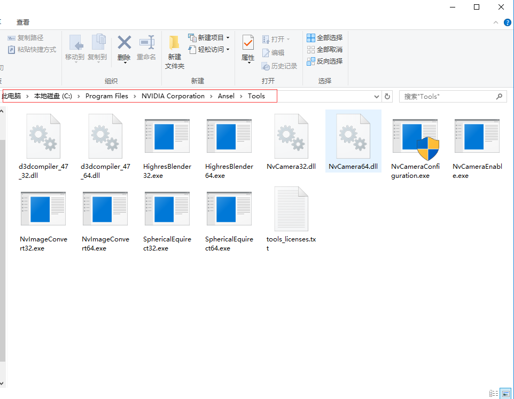Click Select All (全部选择)
This screenshot has height=399, width=514.
[325, 38]
